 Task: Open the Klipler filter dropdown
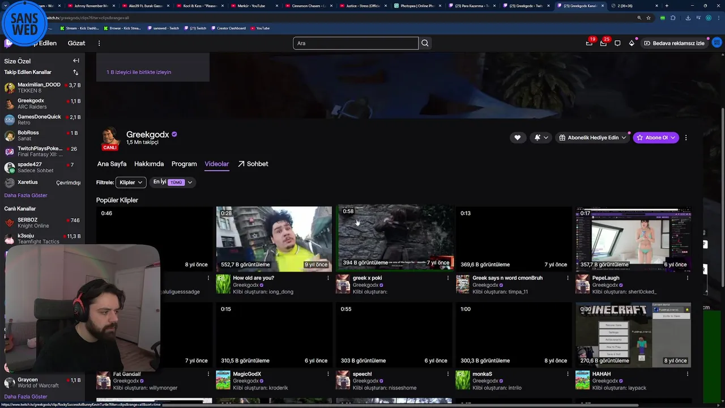pyautogui.click(x=131, y=182)
